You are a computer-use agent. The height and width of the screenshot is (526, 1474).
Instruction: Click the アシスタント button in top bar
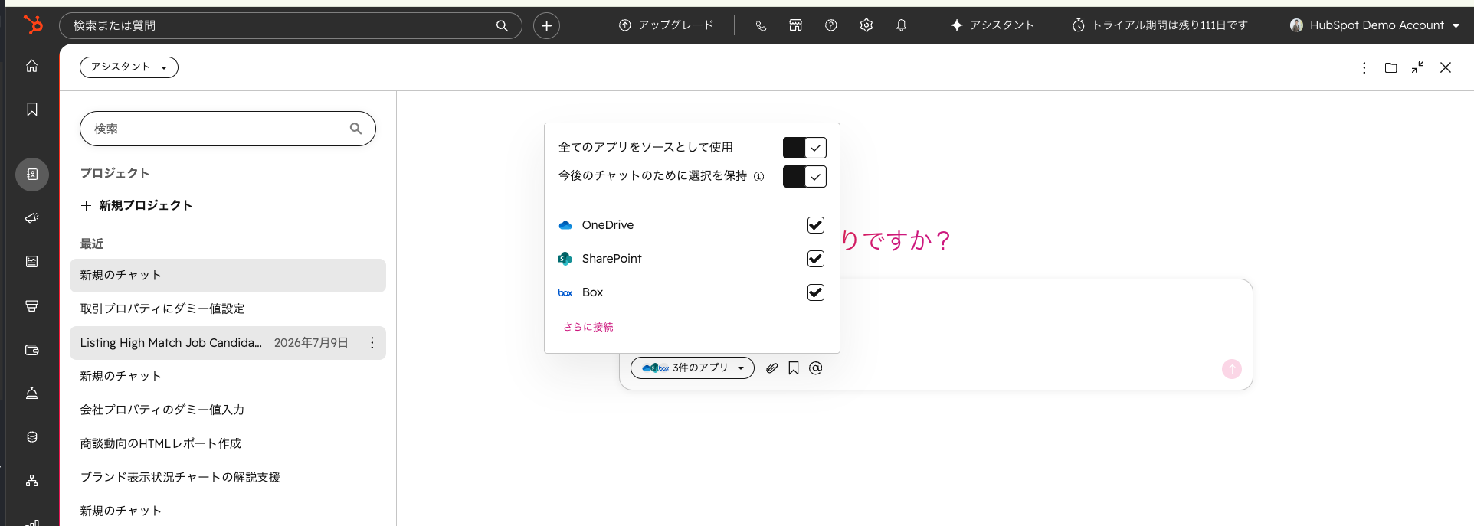[992, 25]
